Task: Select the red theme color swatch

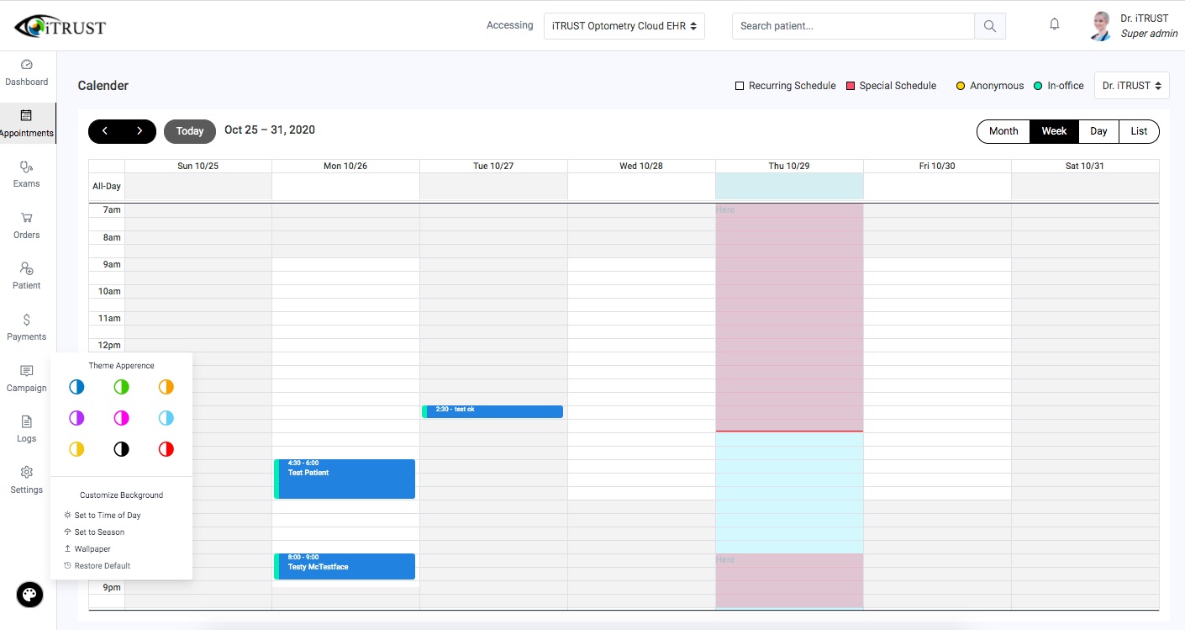Action: point(166,449)
